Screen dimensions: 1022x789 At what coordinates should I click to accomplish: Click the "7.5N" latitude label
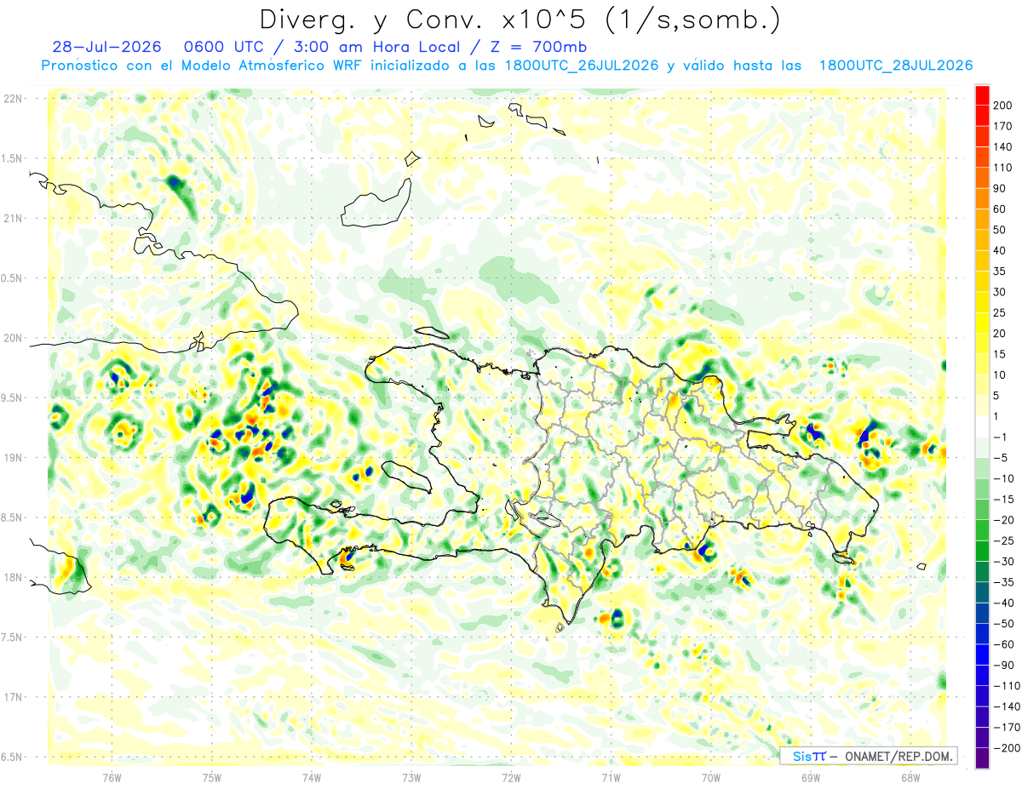click(x=13, y=637)
